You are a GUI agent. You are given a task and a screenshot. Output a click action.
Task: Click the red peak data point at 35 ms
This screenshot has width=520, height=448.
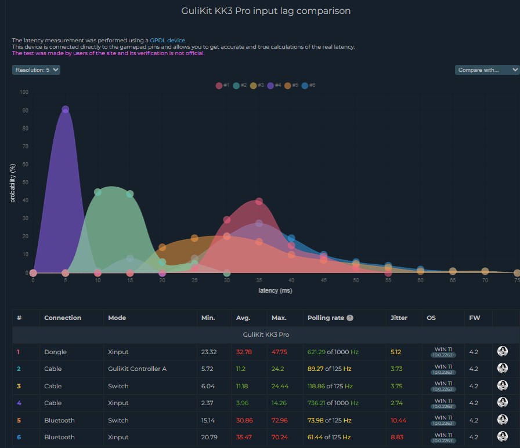259,201
